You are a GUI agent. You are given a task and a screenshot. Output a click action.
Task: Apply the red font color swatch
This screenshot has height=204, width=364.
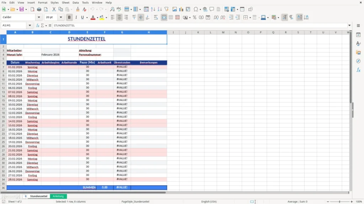[93, 17]
